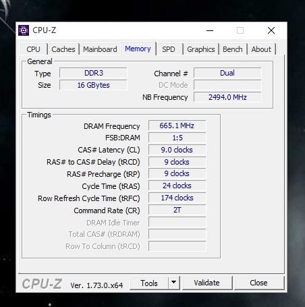Go to the Bench tab

click(x=233, y=49)
